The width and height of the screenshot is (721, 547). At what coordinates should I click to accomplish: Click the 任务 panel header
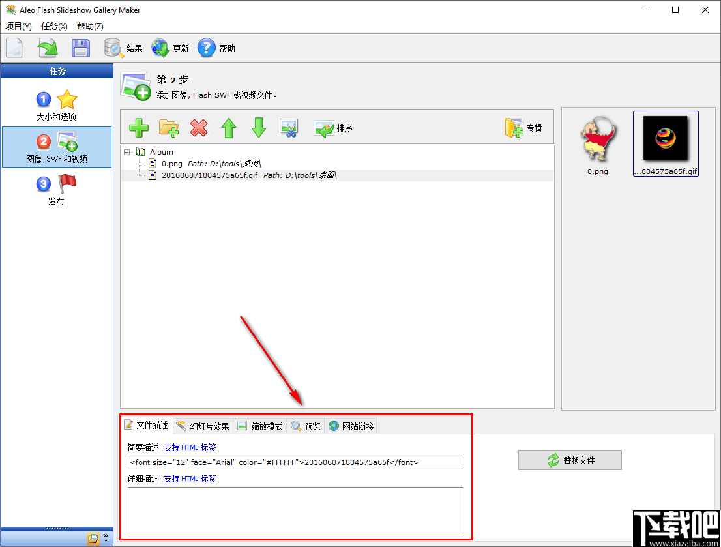[57, 71]
